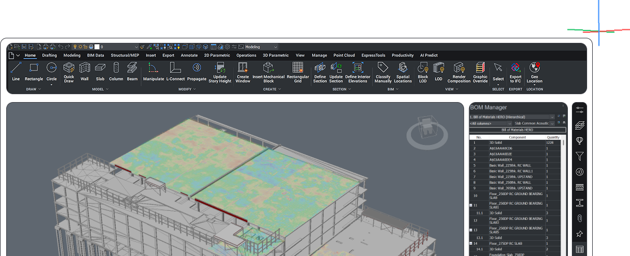Open the Bill of Materials HERO template dropdown
The height and width of the screenshot is (256, 630).
click(512, 117)
